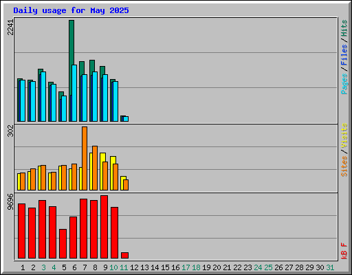Image resolution: width=352 pixels, height=275 pixels.
Task: Click day label 8 on x-axis
Action: tap(95, 267)
